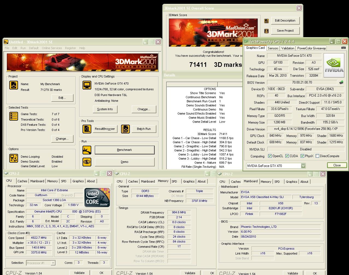The height and width of the screenshot is (275, 349).
Task: Click the Edit... button in the Project group
Action: coord(62,98)
